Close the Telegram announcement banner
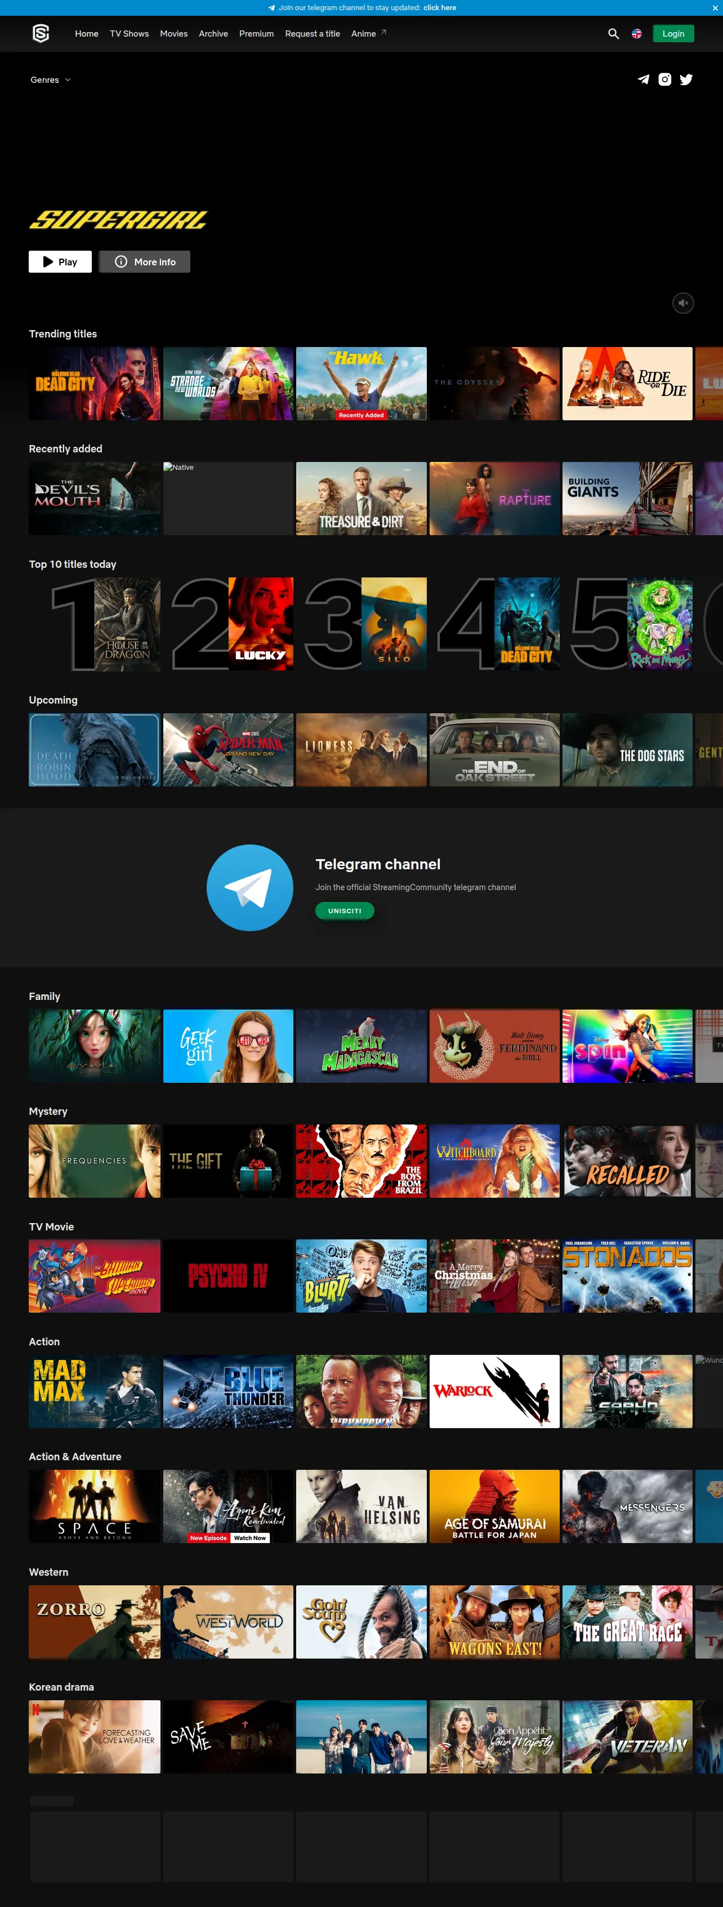This screenshot has height=1907, width=723. tap(715, 7)
